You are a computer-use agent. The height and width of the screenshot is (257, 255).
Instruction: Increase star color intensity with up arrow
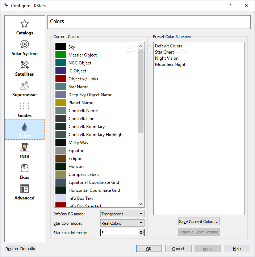141,231
